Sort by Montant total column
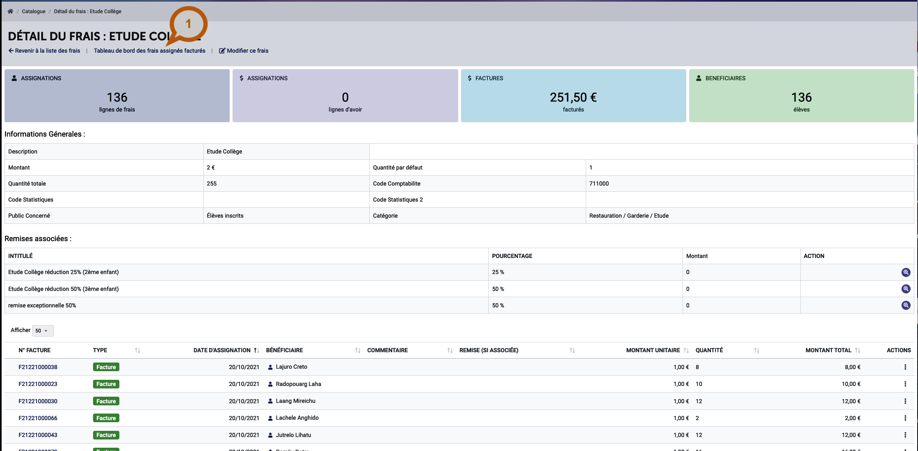This screenshot has height=451, width=918. coord(857,350)
